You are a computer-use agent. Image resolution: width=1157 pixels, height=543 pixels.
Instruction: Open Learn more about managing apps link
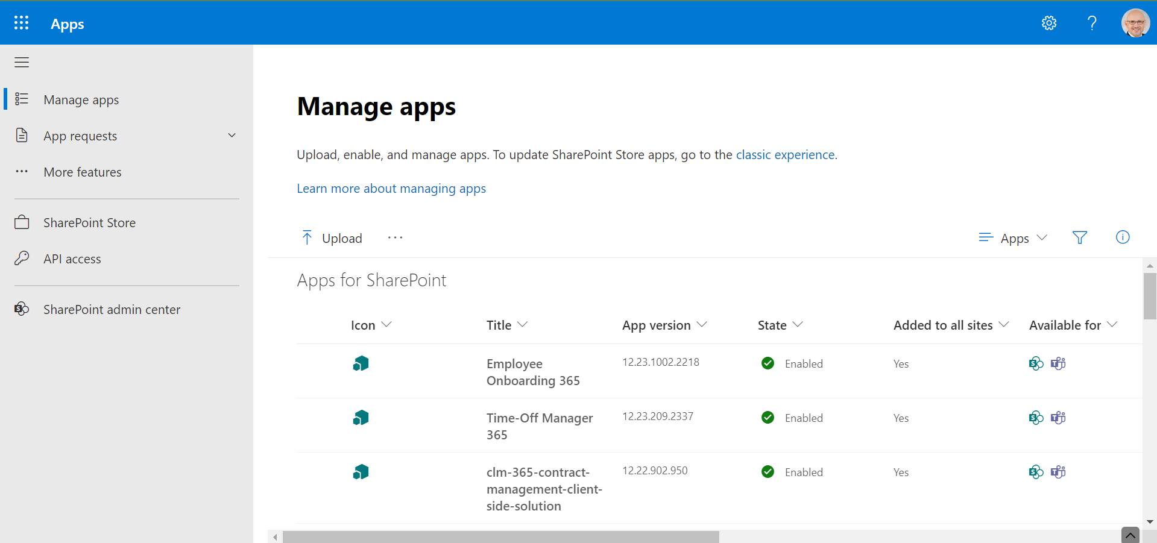391,189
